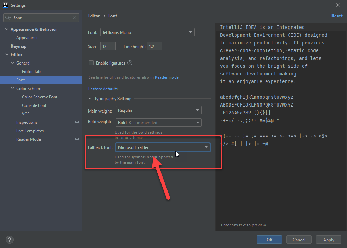Click the Reset link

(337, 16)
